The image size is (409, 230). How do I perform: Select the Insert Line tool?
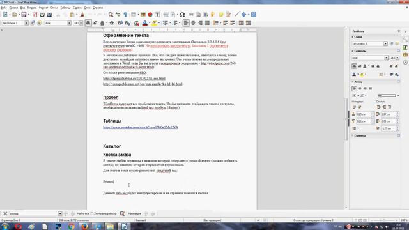[x=237, y=15]
